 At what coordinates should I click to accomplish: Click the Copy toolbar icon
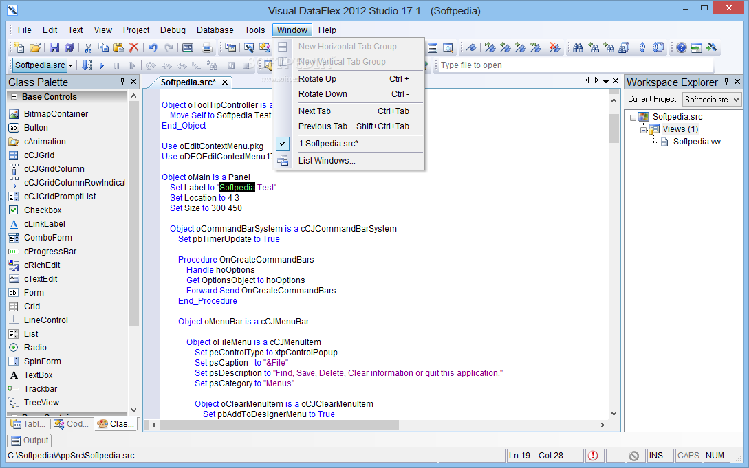point(103,47)
